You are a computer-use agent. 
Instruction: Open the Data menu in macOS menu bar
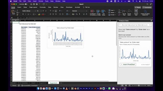coord(52,1)
